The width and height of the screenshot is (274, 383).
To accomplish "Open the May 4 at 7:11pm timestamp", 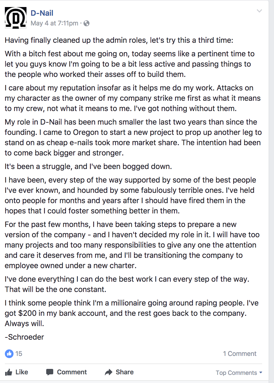I will point(54,23).
